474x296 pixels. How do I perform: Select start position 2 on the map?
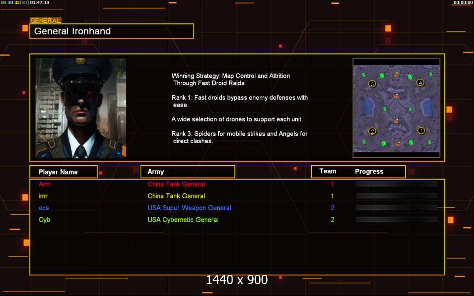click(x=372, y=131)
